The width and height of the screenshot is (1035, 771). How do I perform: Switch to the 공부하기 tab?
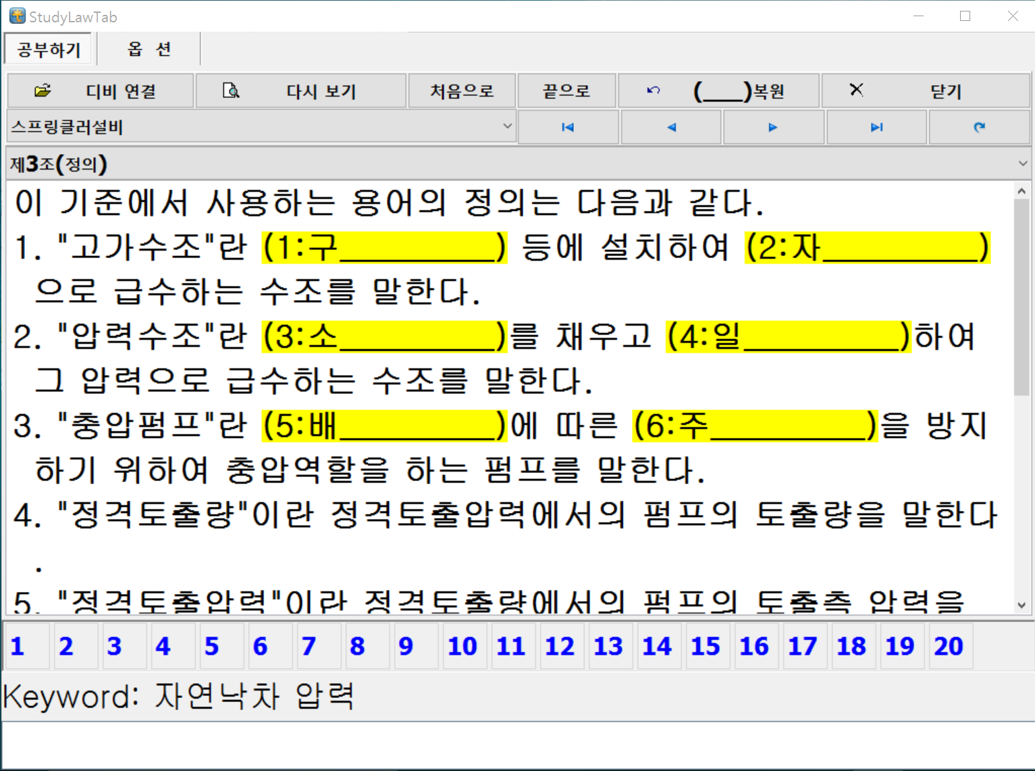point(49,49)
